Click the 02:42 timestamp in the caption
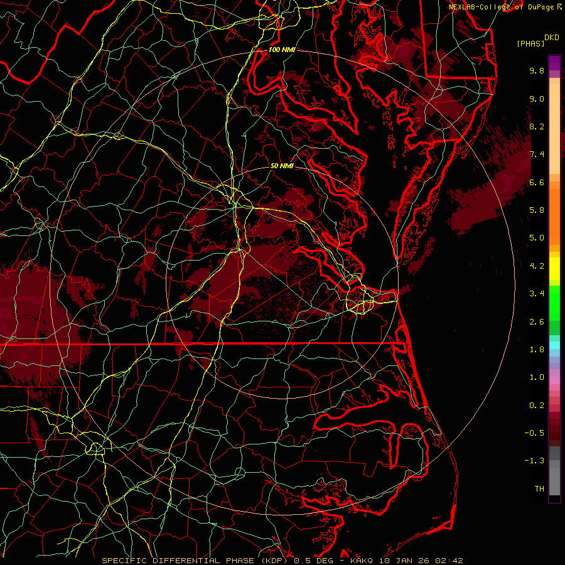This screenshot has height=565, width=565. click(x=449, y=561)
